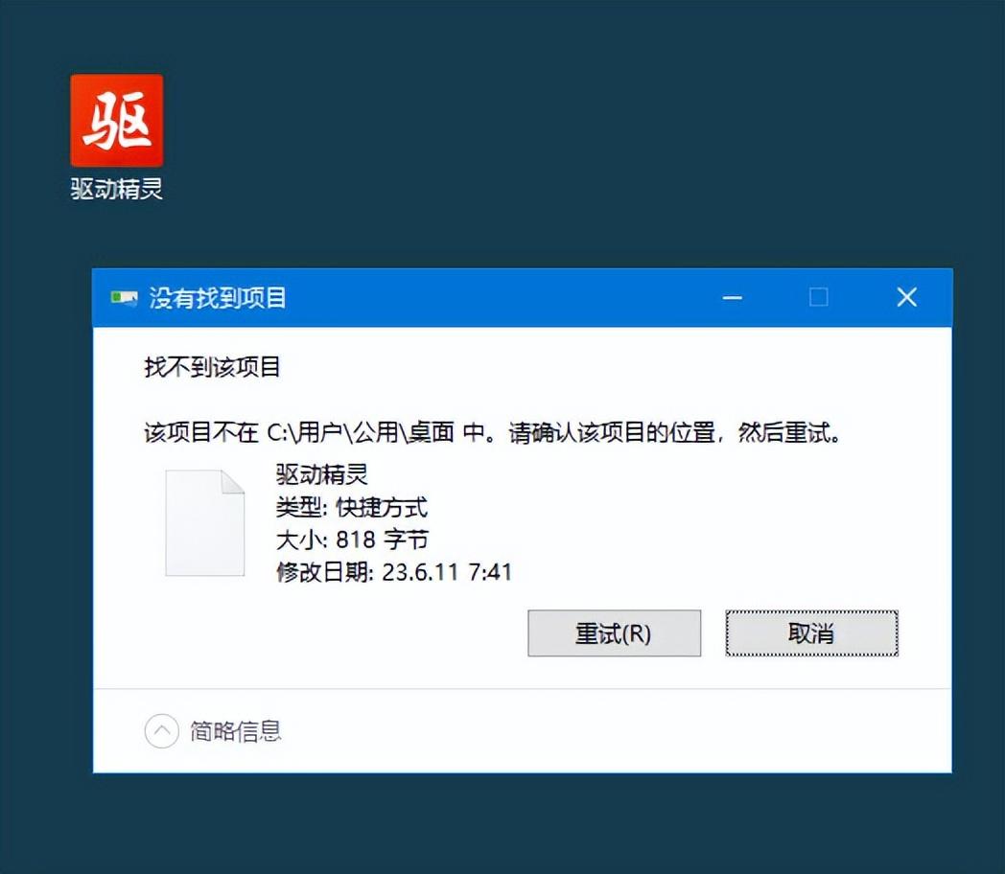Close the 没有找到项目 dialog with X
The width and height of the screenshot is (1005, 874).
click(x=906, y=298)
